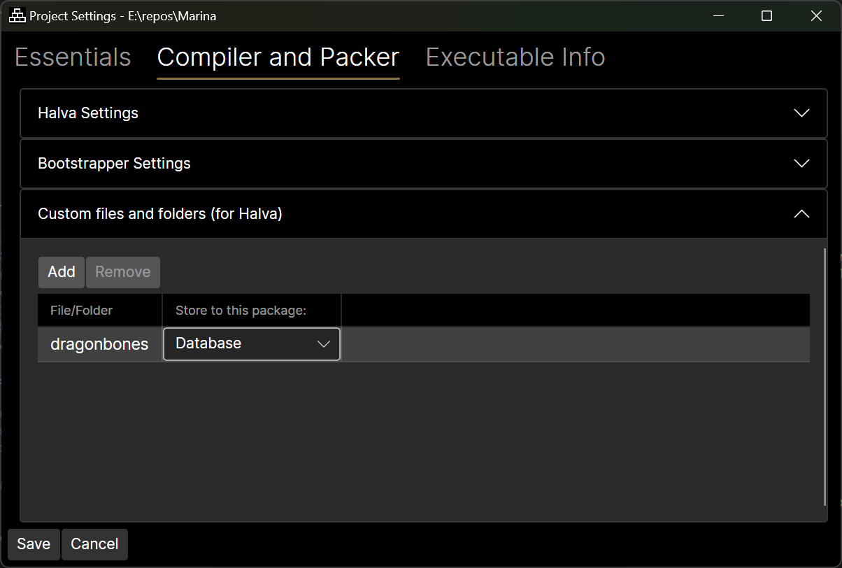Select the Compiler and Packer tab
The image size is (842, 568).
(278, 57)
